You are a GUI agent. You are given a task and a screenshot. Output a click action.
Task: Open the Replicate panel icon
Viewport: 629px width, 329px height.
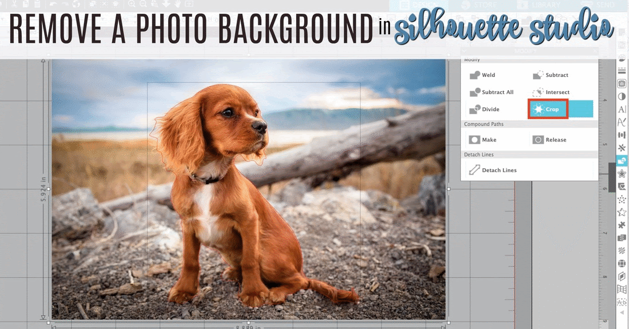pos(622,148)
